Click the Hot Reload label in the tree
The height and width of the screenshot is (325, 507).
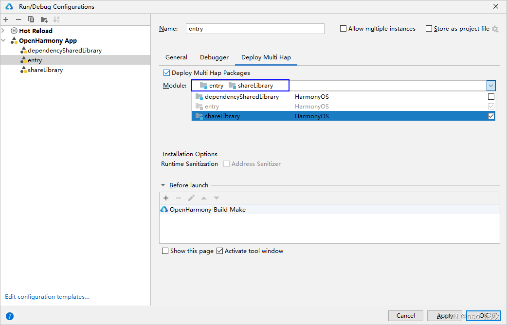click(36, 31)
